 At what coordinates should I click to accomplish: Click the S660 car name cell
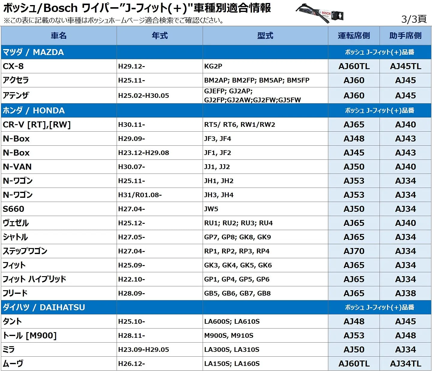pos(13,209)
